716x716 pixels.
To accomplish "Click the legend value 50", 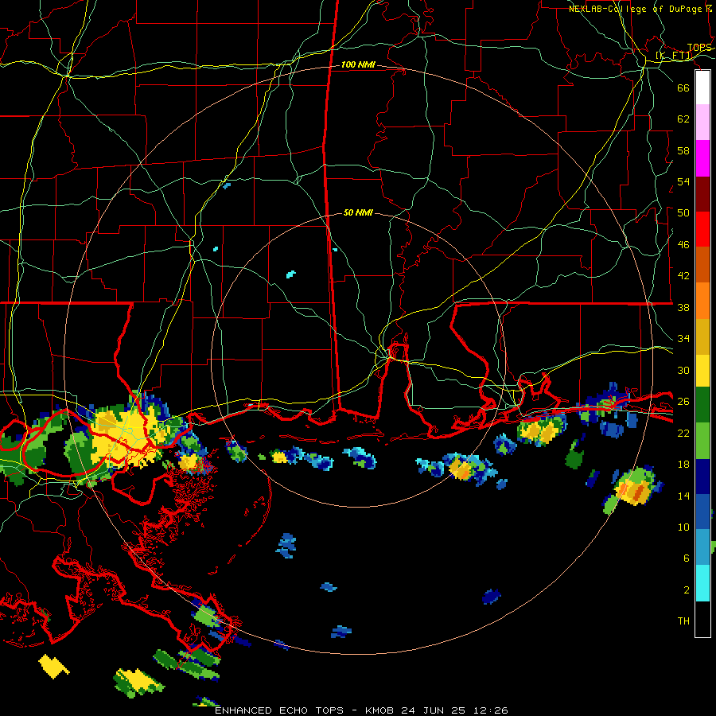I will tap(683, 213).
